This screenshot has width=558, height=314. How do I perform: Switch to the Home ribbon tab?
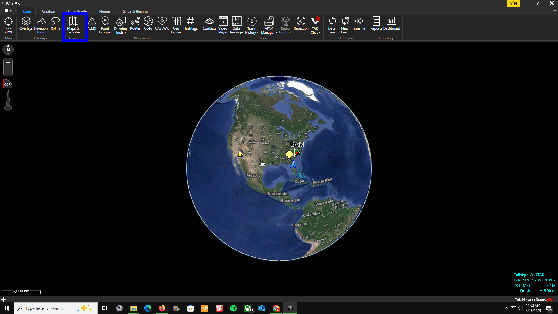tap(26, 11)
